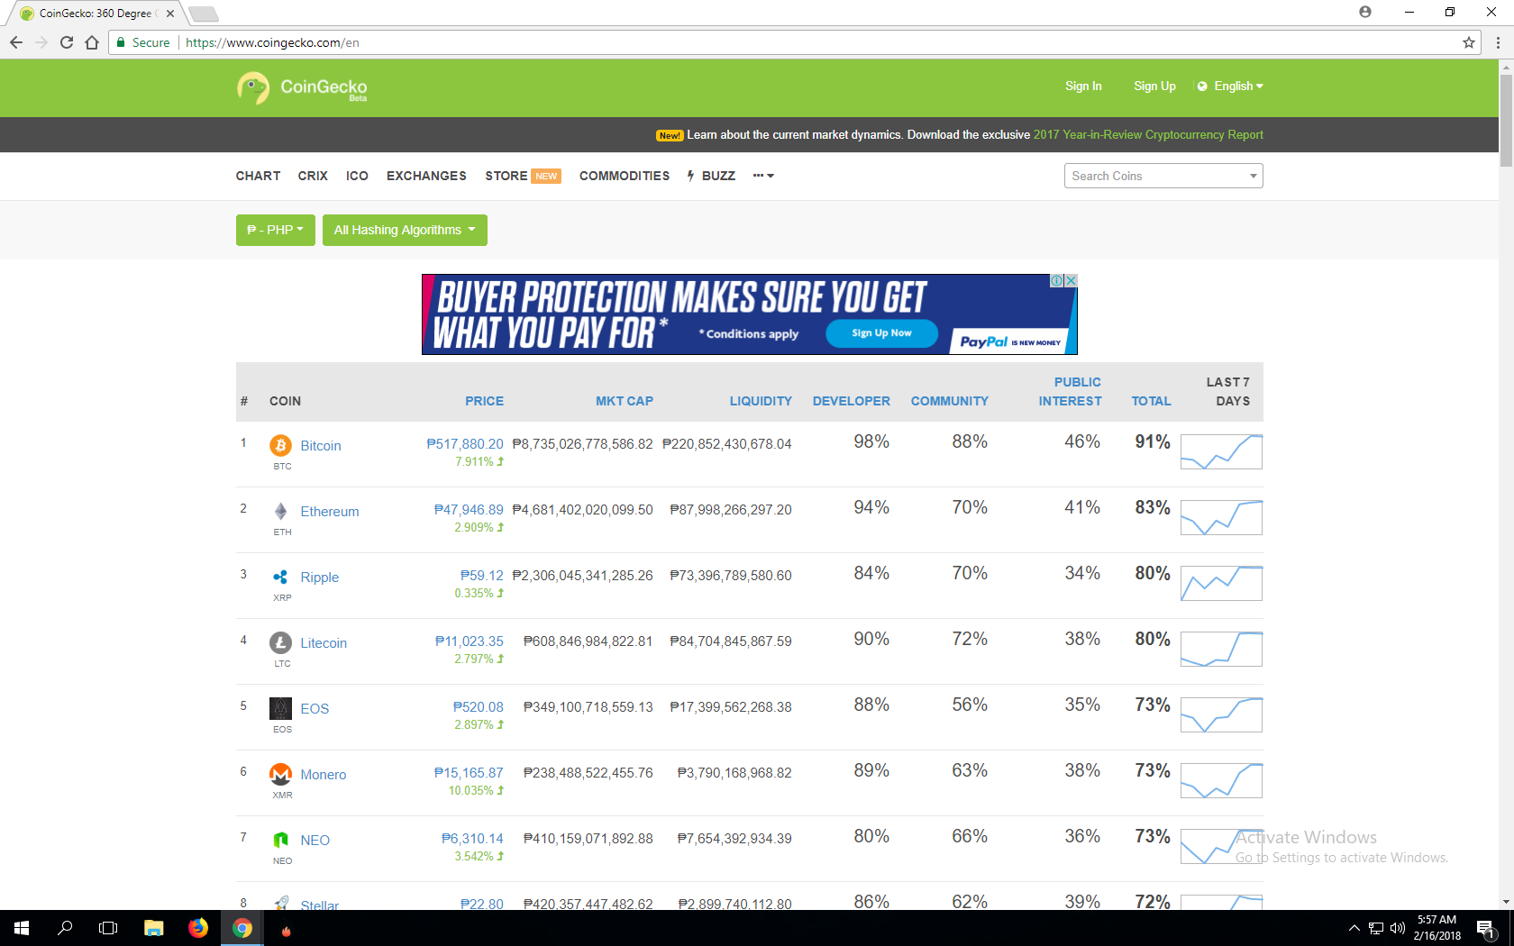Screen dimensions: 1514x946
Task: Open the Ethereum coin page link
Action: 330,512
